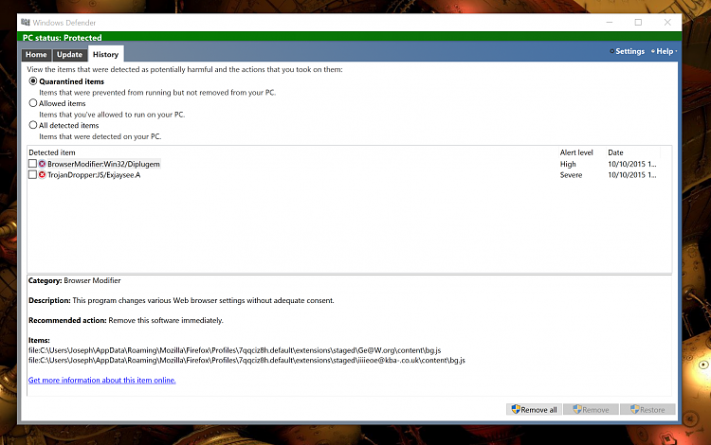Sort by the Detected item column header

click(52, 152)
